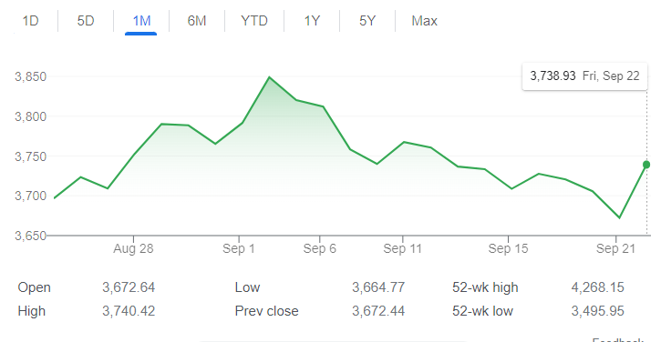The image size is (671, 342).
Task: Select the 1D time range tab
Action: point(30,21)
